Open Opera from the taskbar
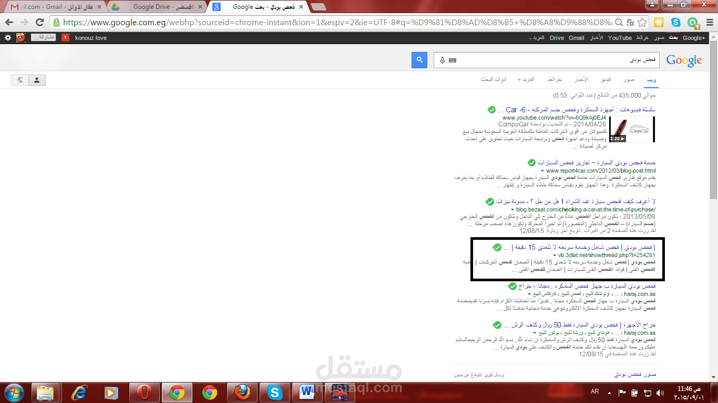 (144, 393)
